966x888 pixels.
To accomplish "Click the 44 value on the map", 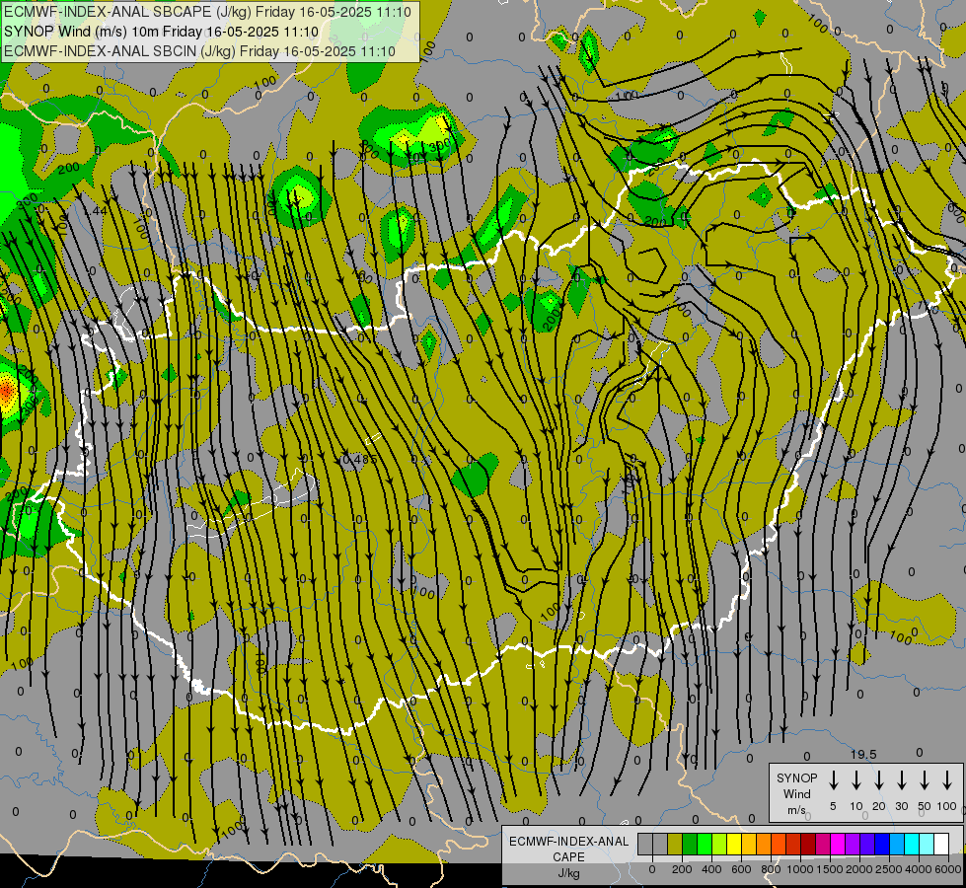I will 100,211.
